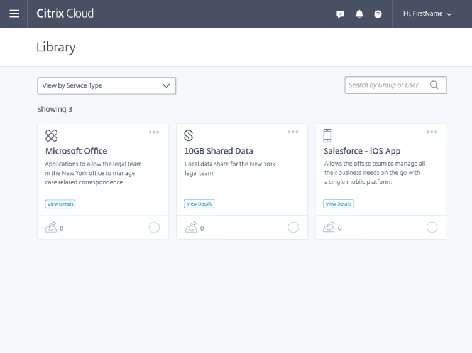Click the search magnifier icon
The image size is (472, 353).
[434, 85]
